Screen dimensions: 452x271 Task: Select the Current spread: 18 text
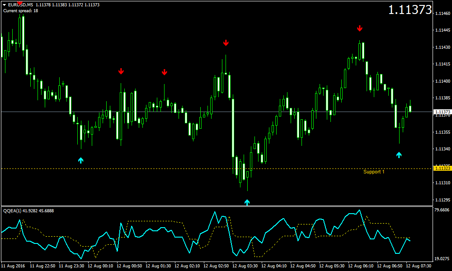[x=21, y=10]
